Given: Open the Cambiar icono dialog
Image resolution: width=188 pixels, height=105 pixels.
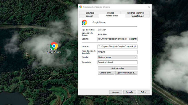Looking at the screenshot, I should pos(106,73).
